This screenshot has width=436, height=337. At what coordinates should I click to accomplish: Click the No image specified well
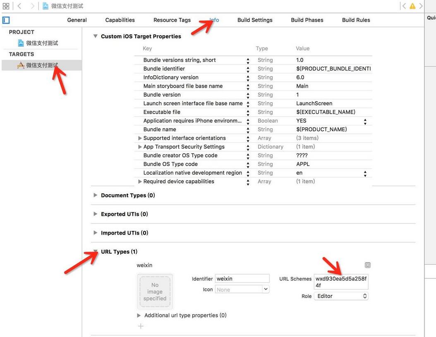[x=155, y=292]
